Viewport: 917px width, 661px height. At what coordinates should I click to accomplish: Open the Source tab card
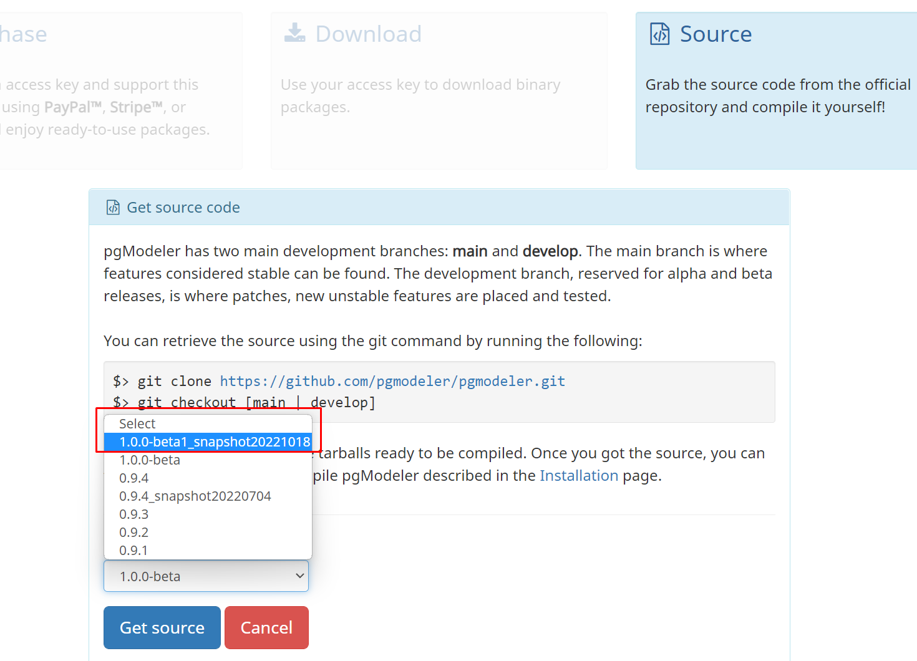[x=776, y=90]
